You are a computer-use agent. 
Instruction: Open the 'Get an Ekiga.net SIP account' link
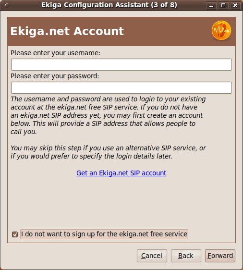pos(121,173)
